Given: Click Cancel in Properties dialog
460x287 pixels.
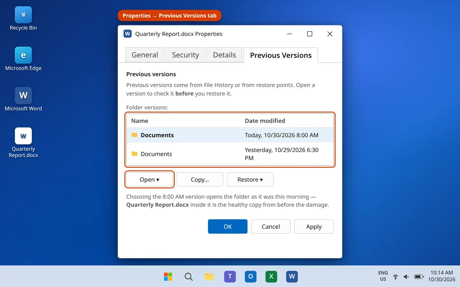Looking at the screenshot, I should click(x=271, y=226).
